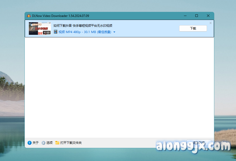Screen dimensions: 236x161
Task: Open the 视频 MP4 480p quality selector
Action: (85, 32)
